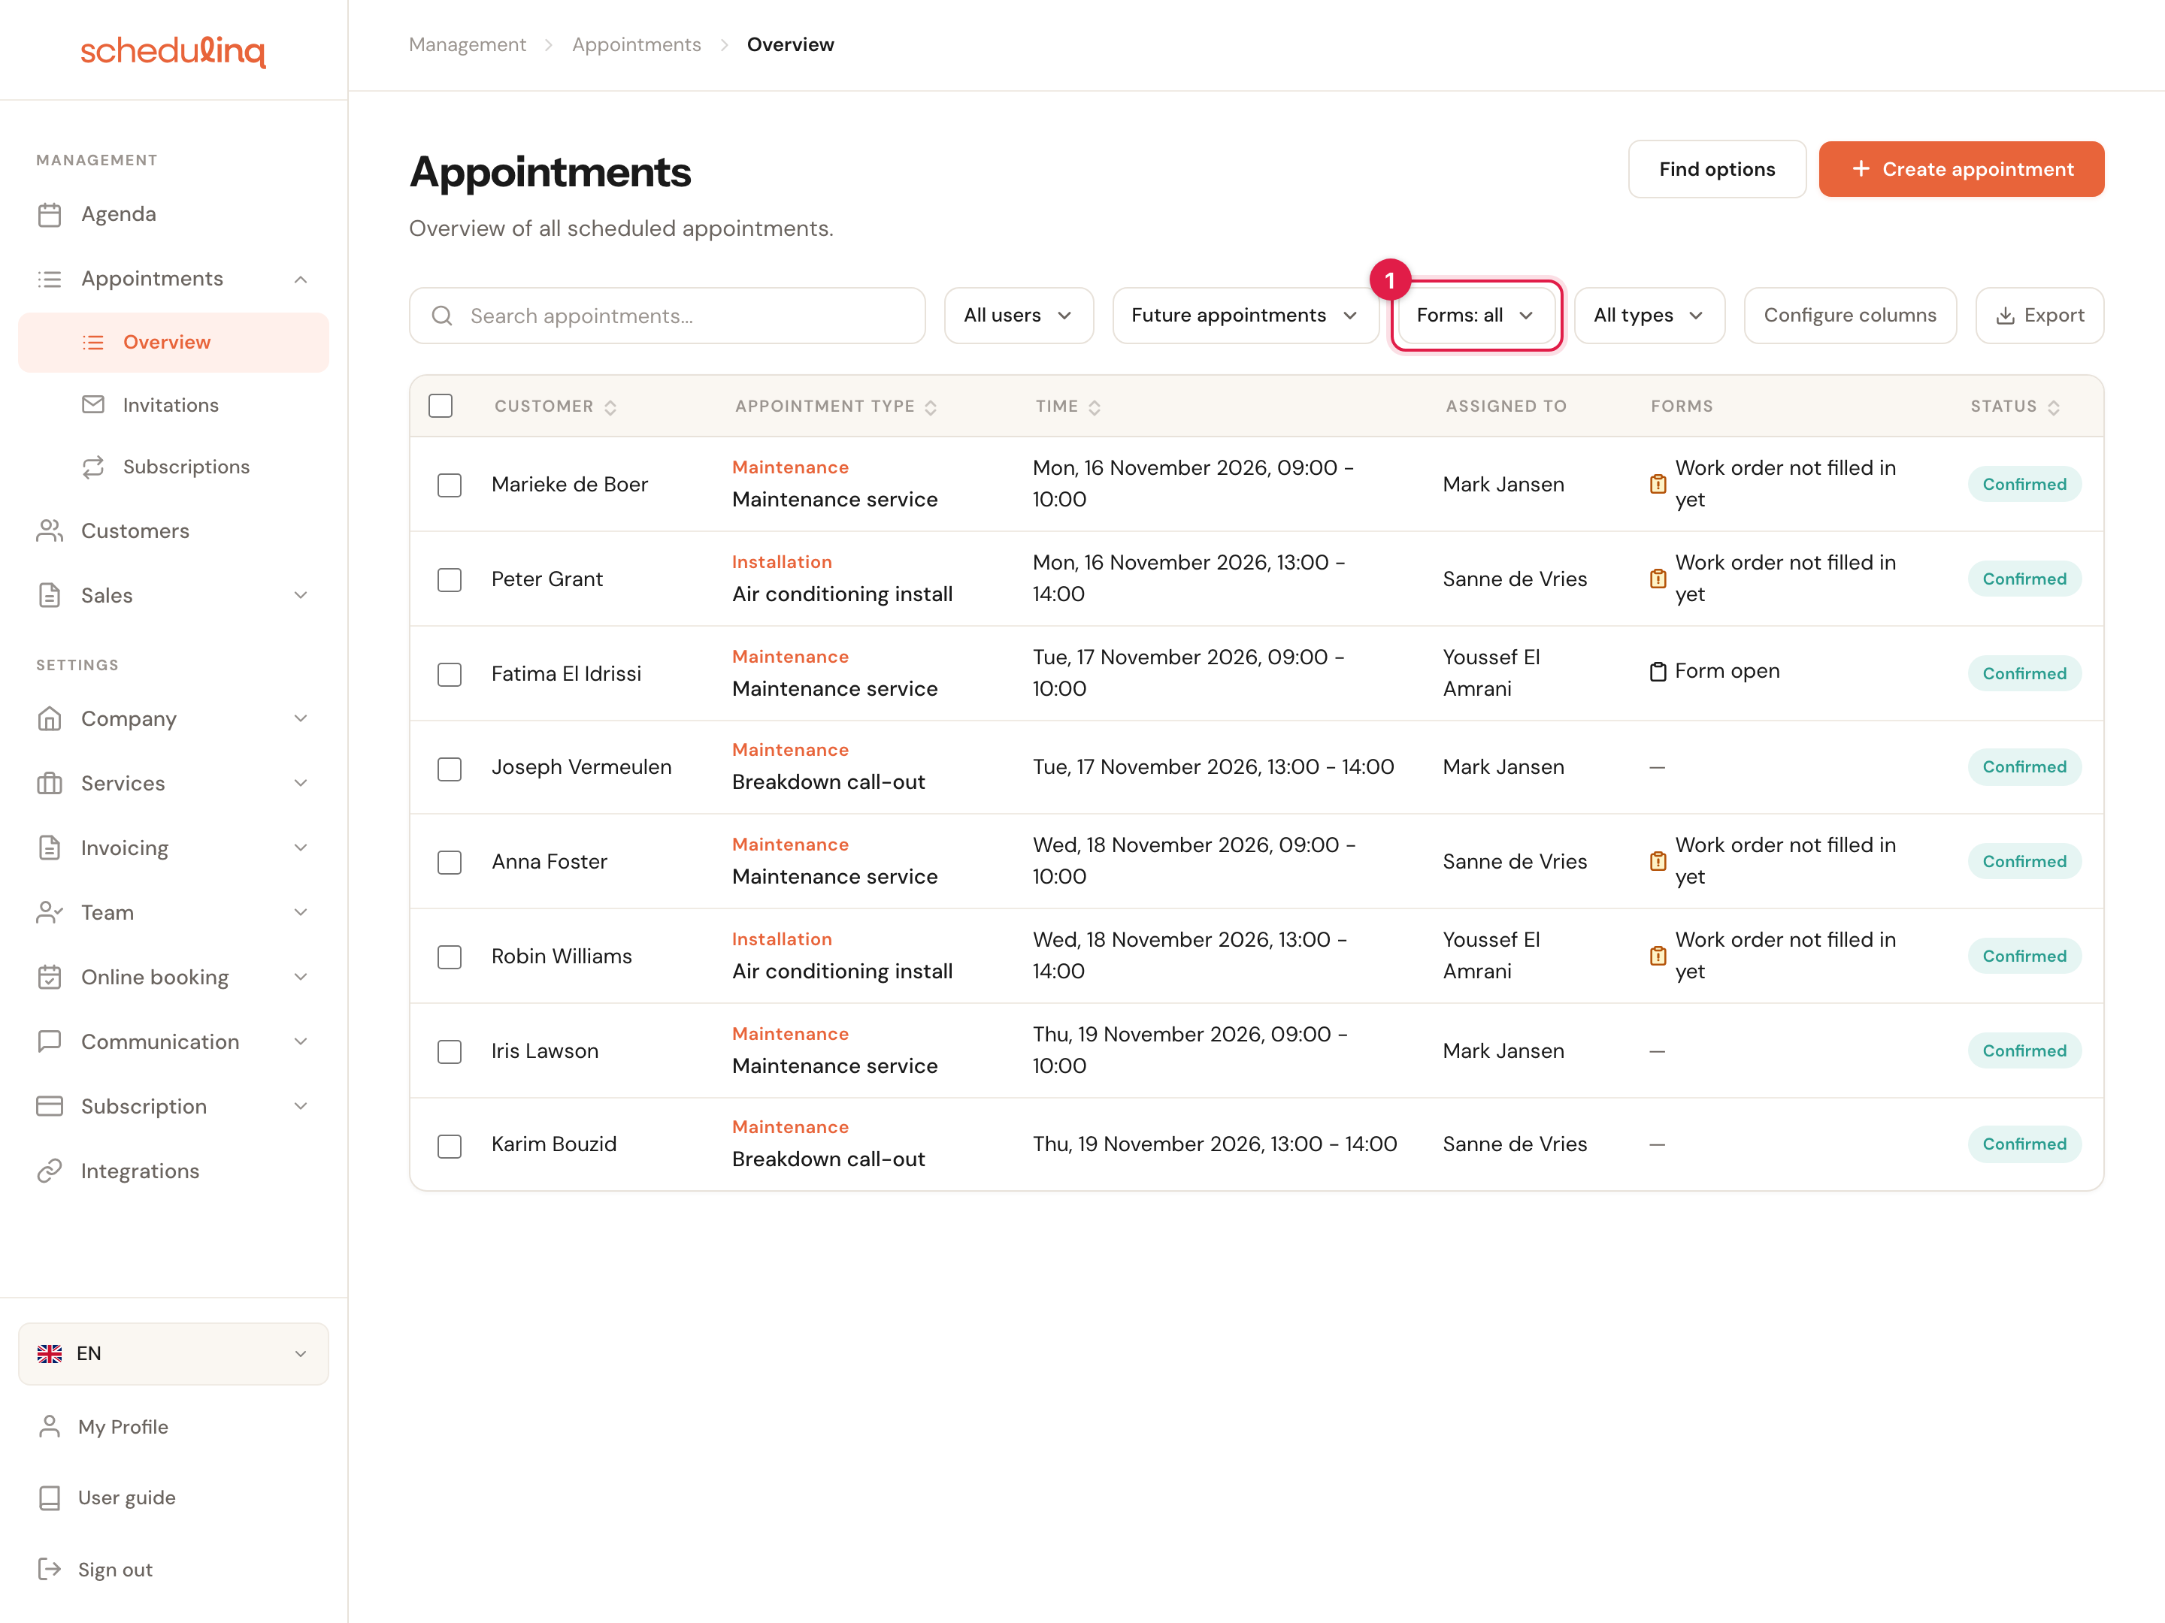Click form clipboard icon in Fatima El Idrissi row
This screenshot has width=2165, height=1623.
[1658, 671]
